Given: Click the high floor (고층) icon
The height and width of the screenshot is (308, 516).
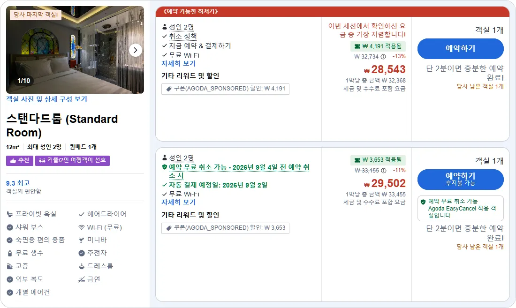Looking at the screenshot, I should [x=9, y=266].
